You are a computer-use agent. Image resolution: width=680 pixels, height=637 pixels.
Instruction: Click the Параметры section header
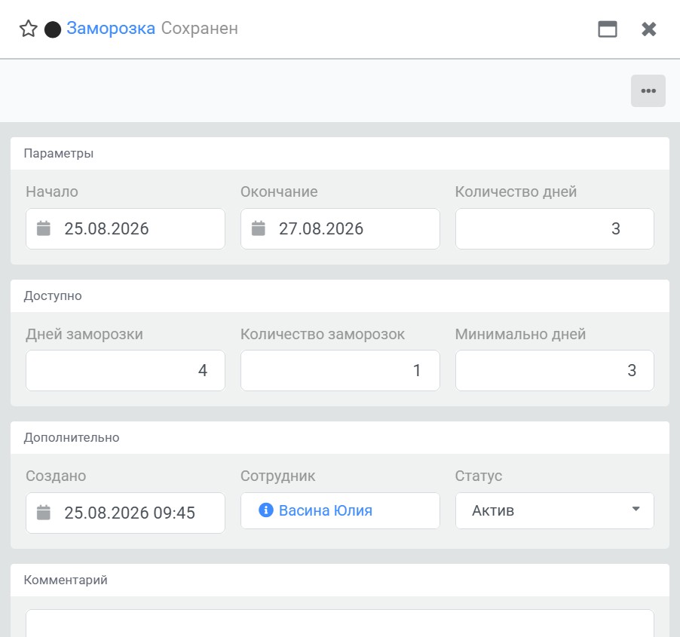[340, 154]
